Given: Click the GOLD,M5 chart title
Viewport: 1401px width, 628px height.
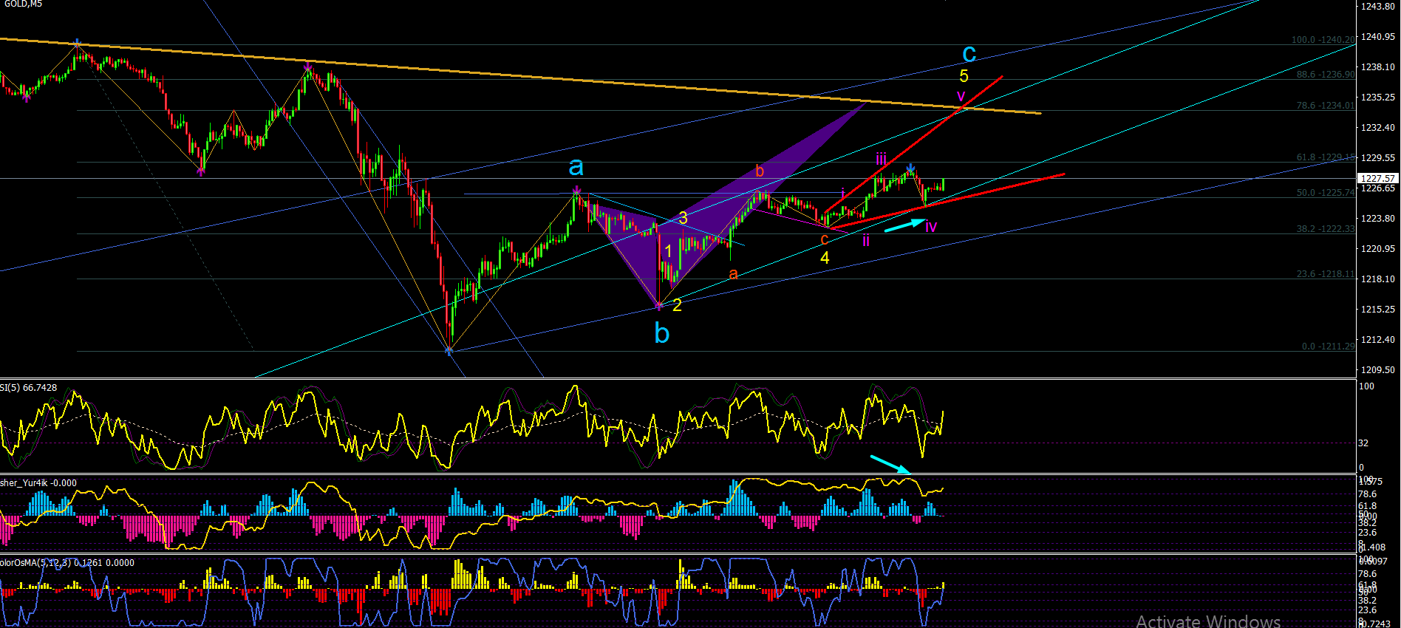Looking at the screenshot, I should (x=23, y=4).
